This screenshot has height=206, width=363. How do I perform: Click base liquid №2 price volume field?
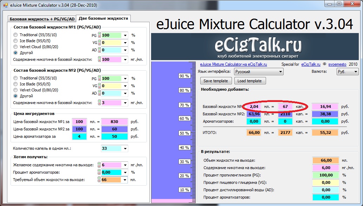point(79,129)
